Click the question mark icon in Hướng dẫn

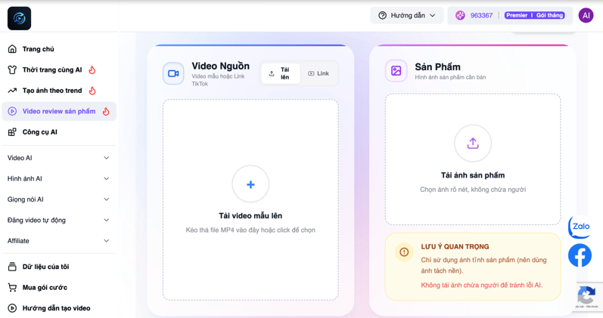click(x=382, y=15)
